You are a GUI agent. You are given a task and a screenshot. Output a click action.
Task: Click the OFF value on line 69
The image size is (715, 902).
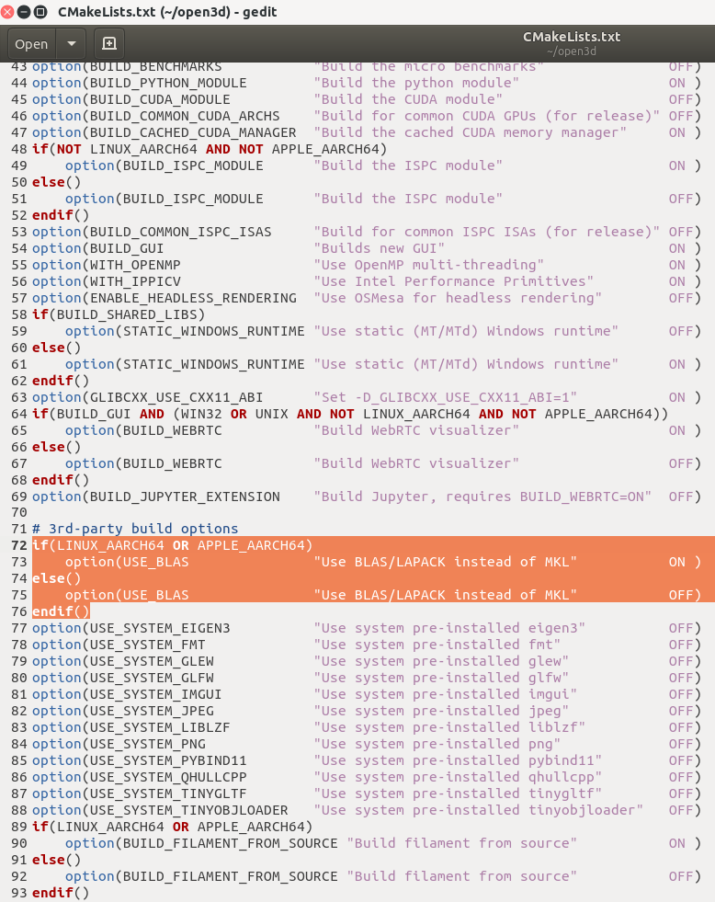[681, 497]
